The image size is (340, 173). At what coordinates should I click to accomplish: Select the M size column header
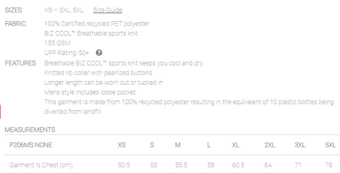178,145
